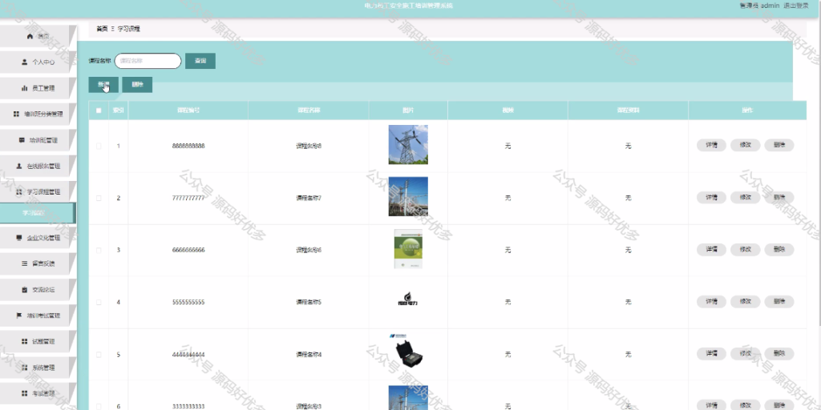The height and width of the screenshot is (410, 821).
Task: Expand the 企业文化管理 sidebar menu
Action: pyautogui.click(x=38, y=237)
